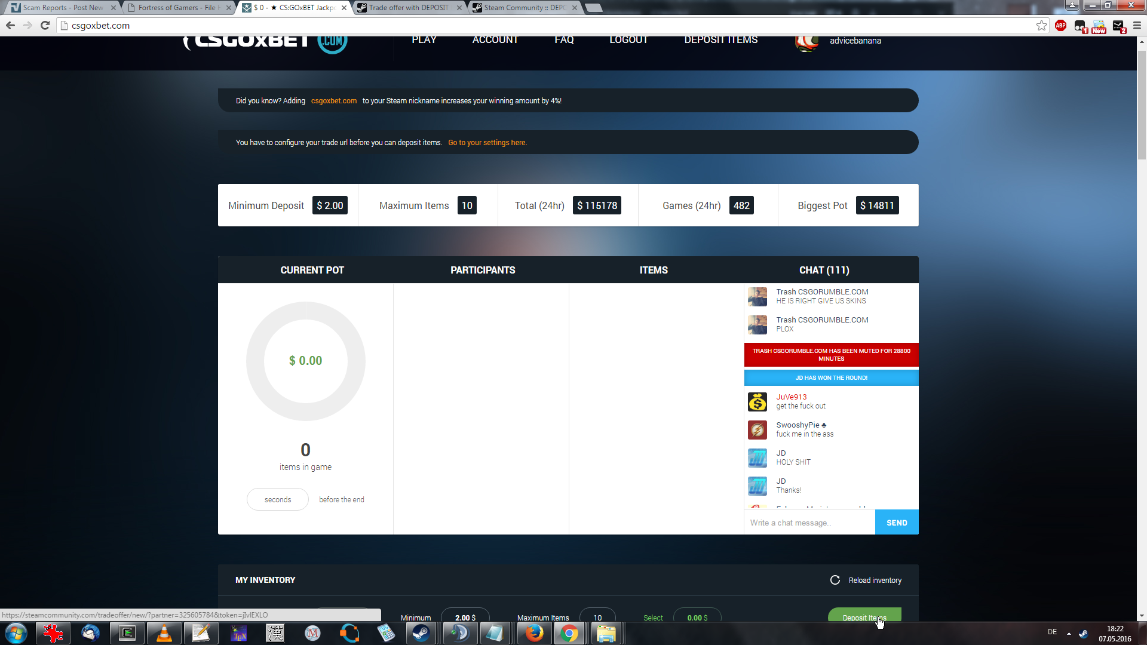
Task: Open the Chrome menu hamburger icon
Action: (x=1137, y=25)
